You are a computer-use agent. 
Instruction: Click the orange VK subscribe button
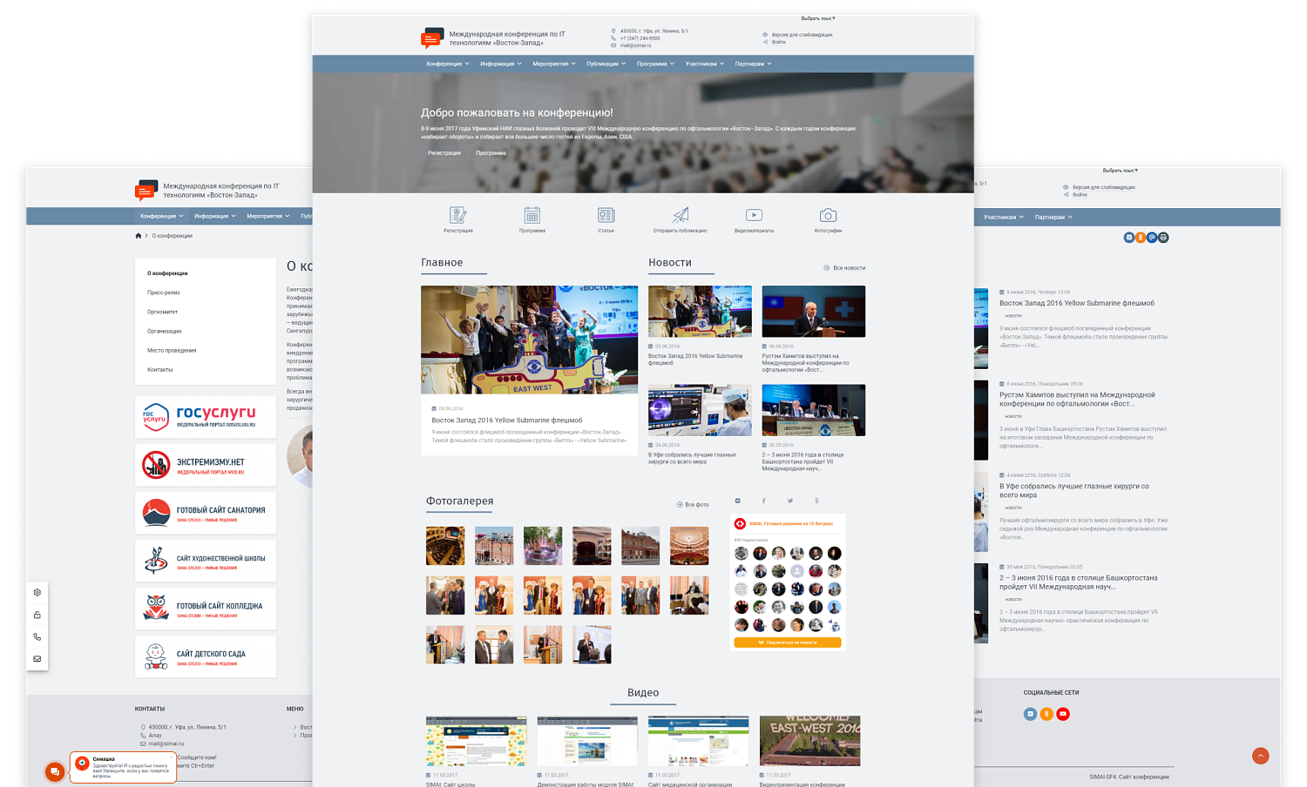pos(788,642)
